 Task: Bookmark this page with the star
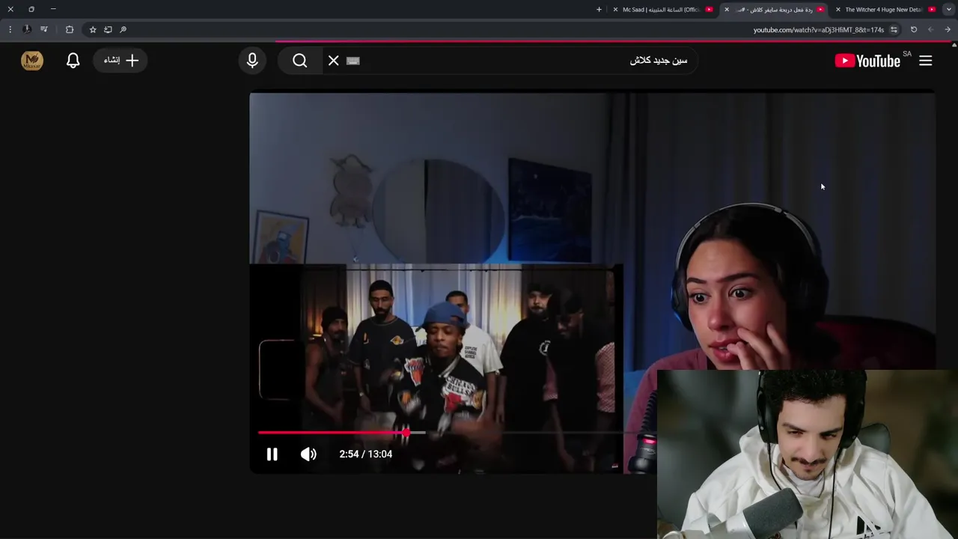pos(93,30)
